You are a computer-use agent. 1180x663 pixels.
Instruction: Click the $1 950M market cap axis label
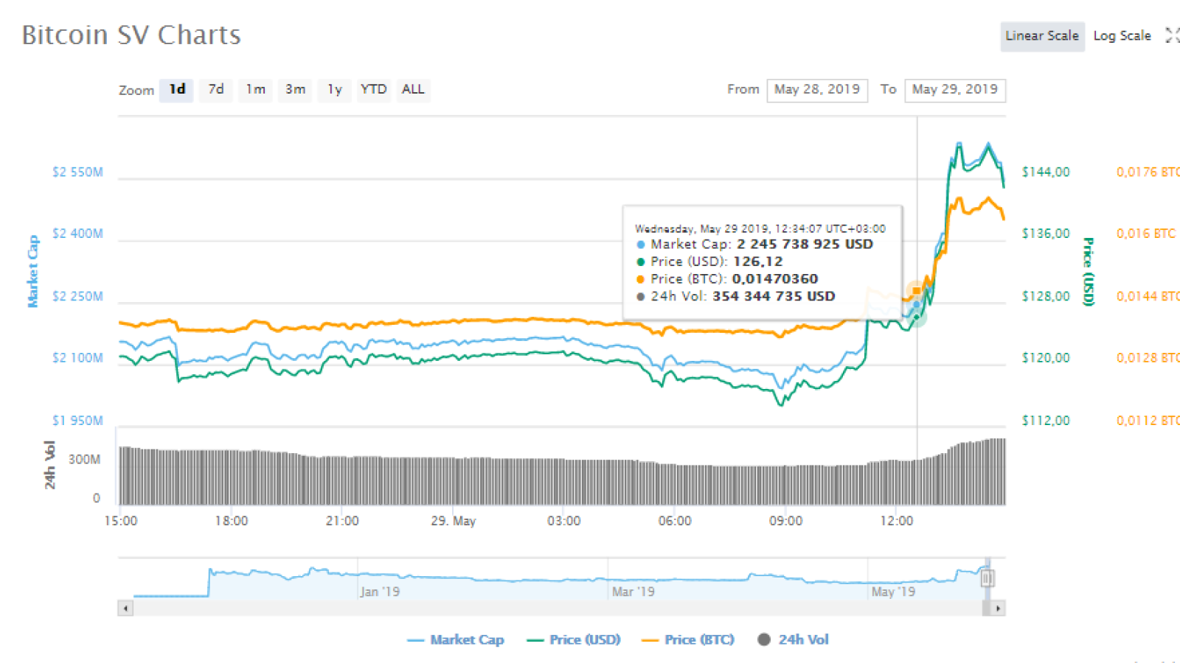(x=77, y=421)
